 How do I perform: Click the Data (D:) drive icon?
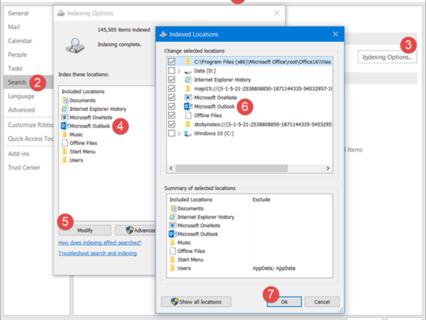pos(188,71)
